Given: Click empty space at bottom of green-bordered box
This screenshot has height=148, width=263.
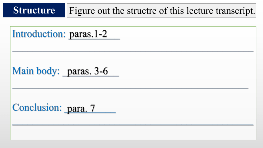Looking at the screenshot, I should 133,133.
